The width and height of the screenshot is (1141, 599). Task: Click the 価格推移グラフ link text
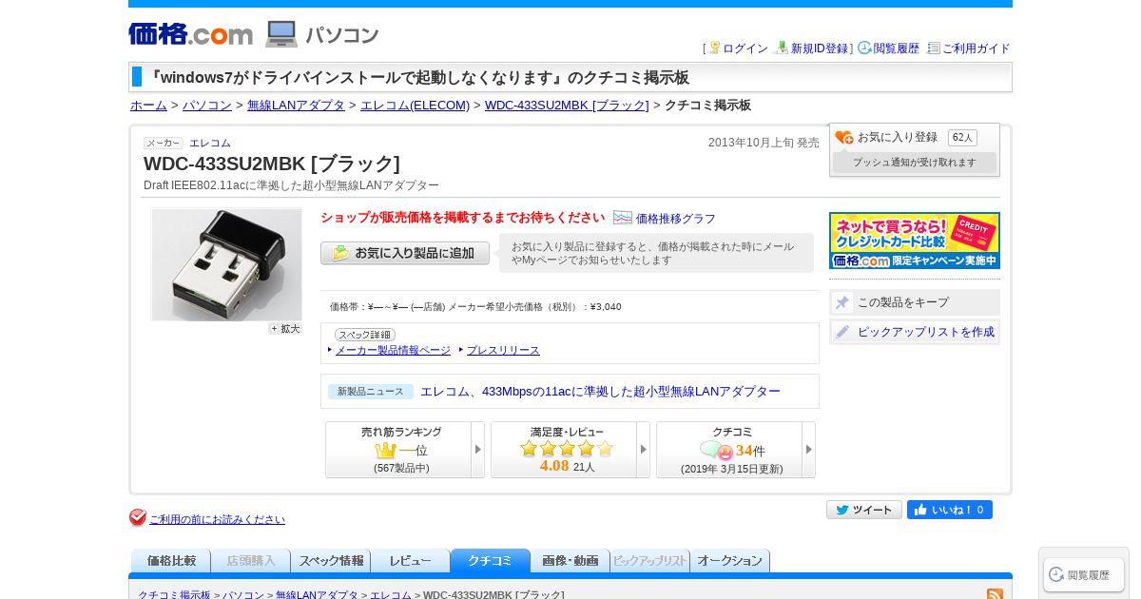(676, 219)
